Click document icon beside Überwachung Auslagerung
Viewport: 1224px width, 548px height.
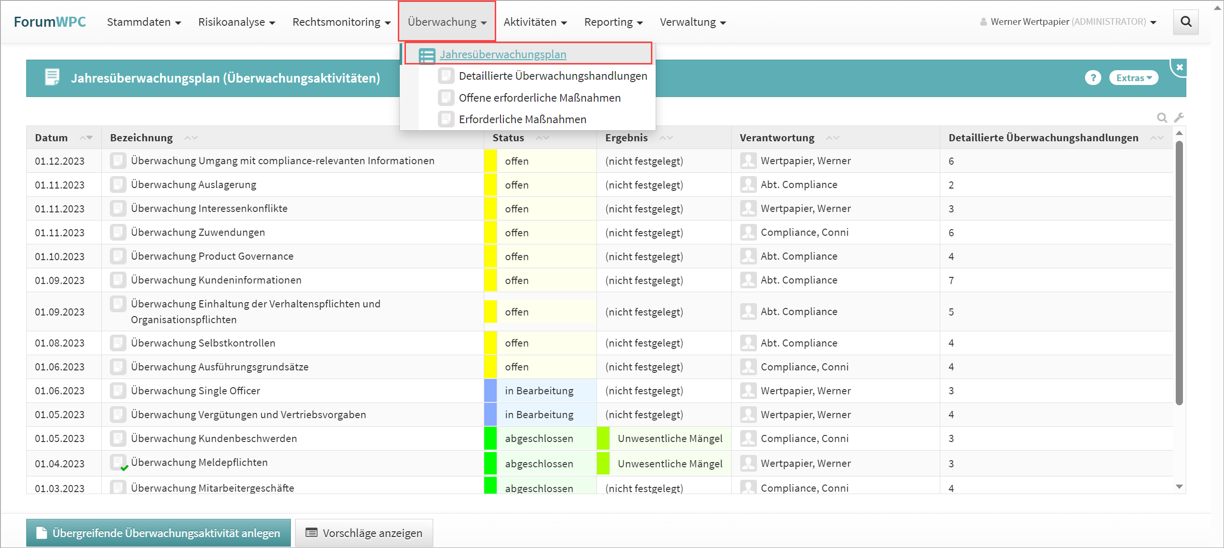(117, 185)
